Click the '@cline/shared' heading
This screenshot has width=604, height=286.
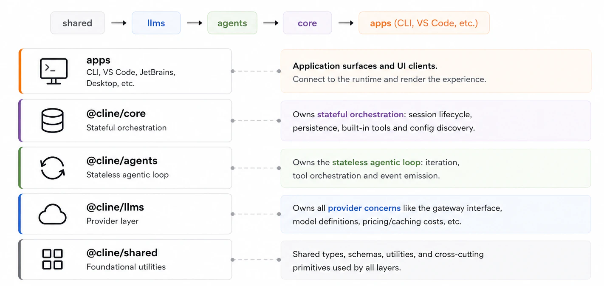[x=122, y=253]
